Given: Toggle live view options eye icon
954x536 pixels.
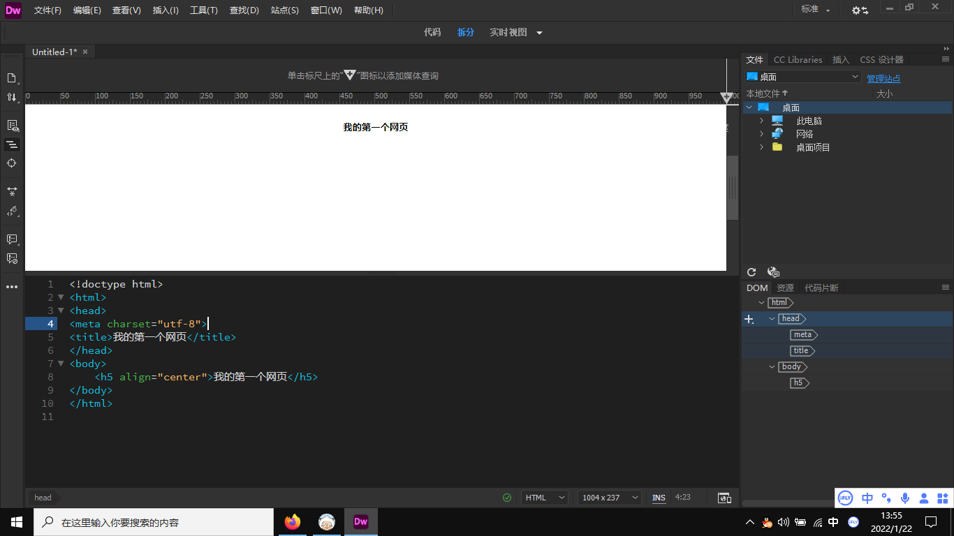Looking at the screenshot, I should point(12,126).
